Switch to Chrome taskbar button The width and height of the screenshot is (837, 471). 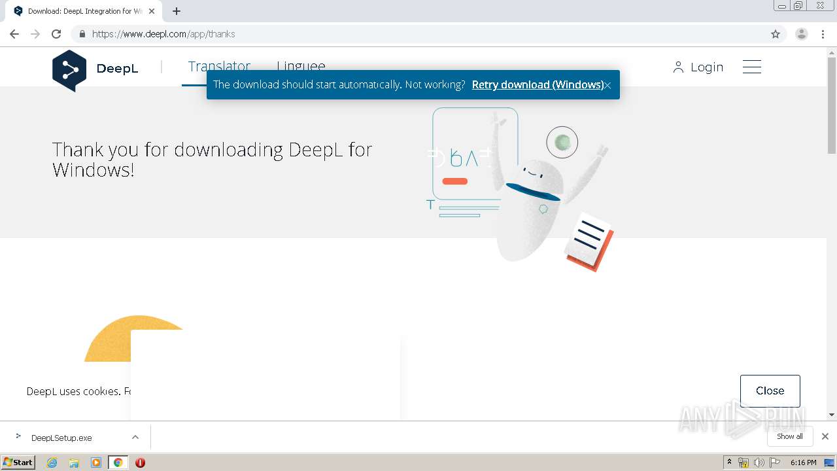(118, 462)
